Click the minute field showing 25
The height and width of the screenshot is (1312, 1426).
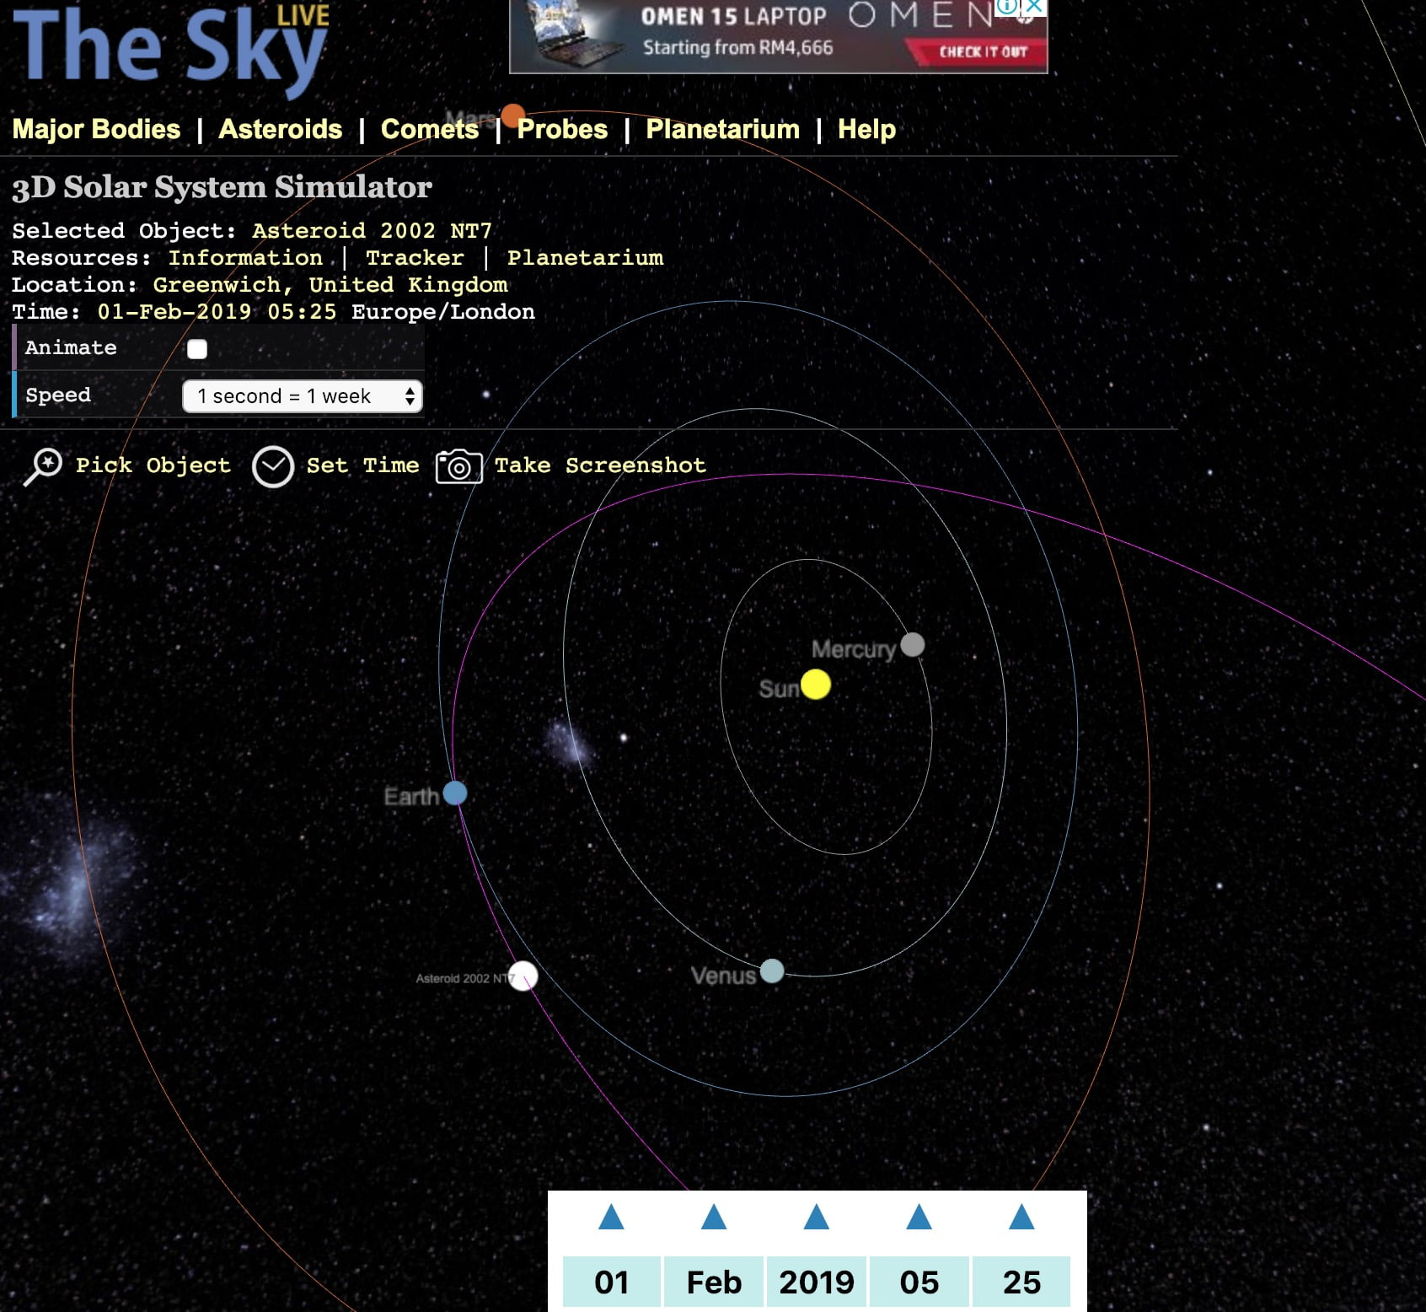1021,1282
